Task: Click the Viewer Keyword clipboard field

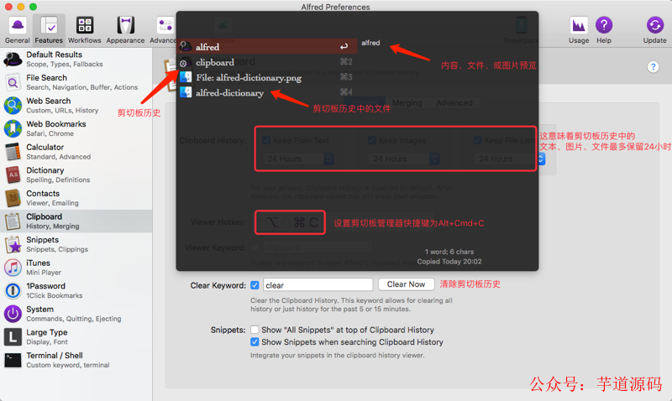Action: click(x=318, y=247)
